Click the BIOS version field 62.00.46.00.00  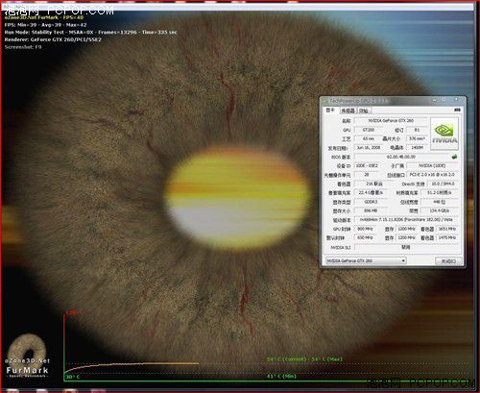pos(401,157)
